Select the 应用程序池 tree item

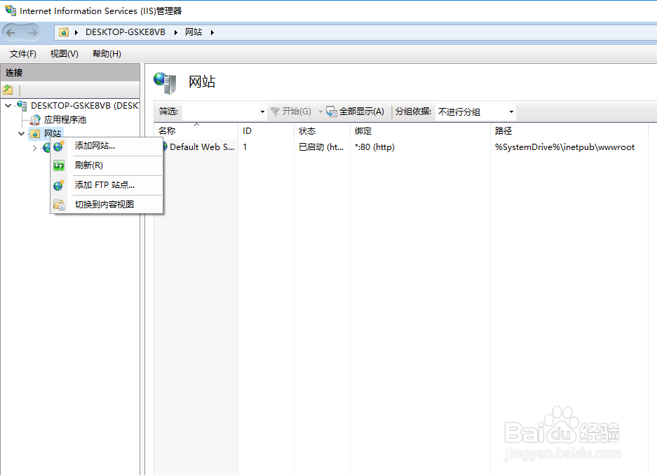point(65,120)
